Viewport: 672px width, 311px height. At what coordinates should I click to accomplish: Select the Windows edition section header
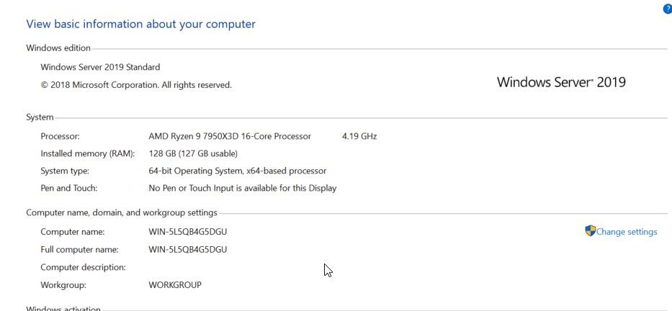(x=58, y=48)
